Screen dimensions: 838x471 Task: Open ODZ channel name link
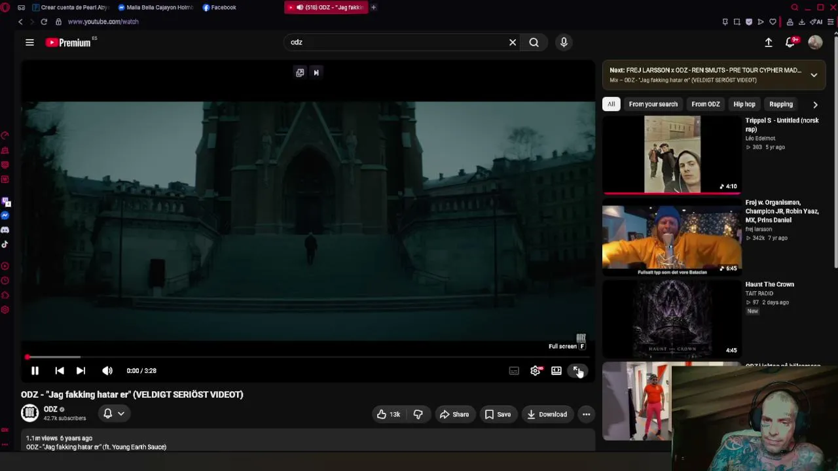pyautogui.click(x=50, y=410)
